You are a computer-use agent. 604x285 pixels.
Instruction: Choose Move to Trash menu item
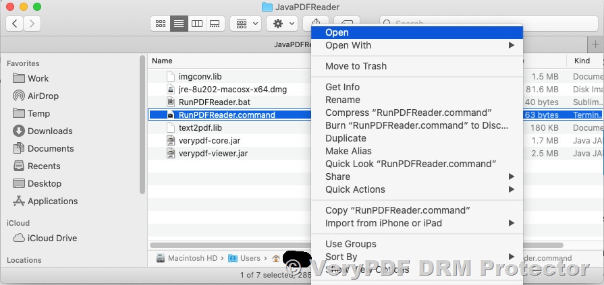pos(356,66)
